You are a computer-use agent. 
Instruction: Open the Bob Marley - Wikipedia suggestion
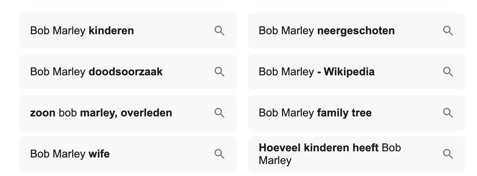[357, 72]
